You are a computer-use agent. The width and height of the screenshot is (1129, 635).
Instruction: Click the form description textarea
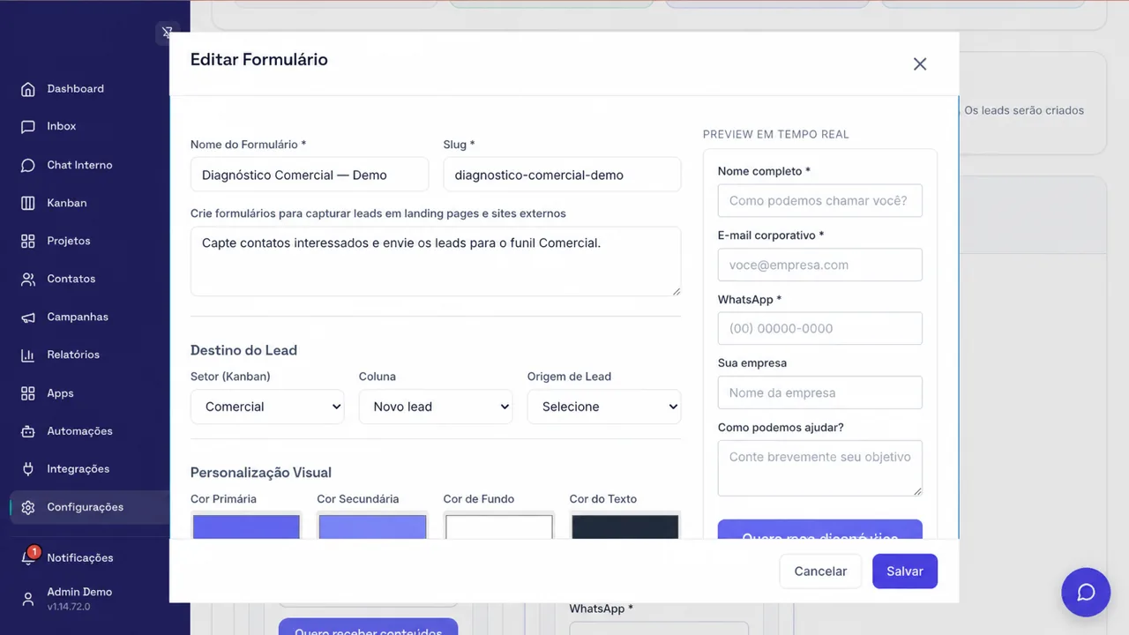[436, 261]
